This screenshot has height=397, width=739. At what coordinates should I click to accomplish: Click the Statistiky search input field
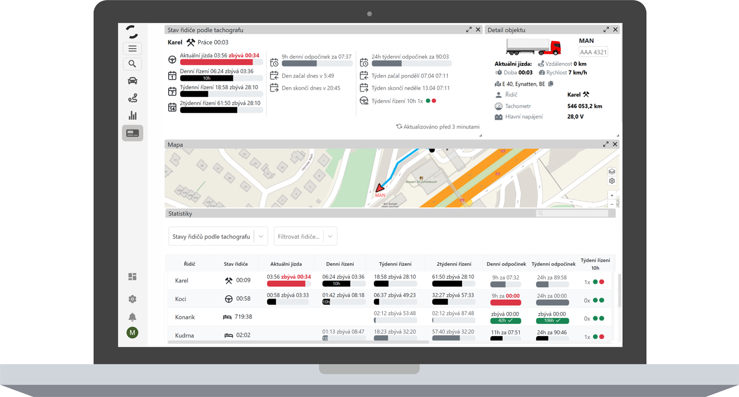pyautogui.click(x=572, y=213)
